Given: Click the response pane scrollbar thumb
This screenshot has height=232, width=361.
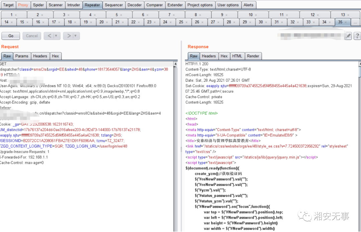Looking at the screenshot, I should coord(360,72).
